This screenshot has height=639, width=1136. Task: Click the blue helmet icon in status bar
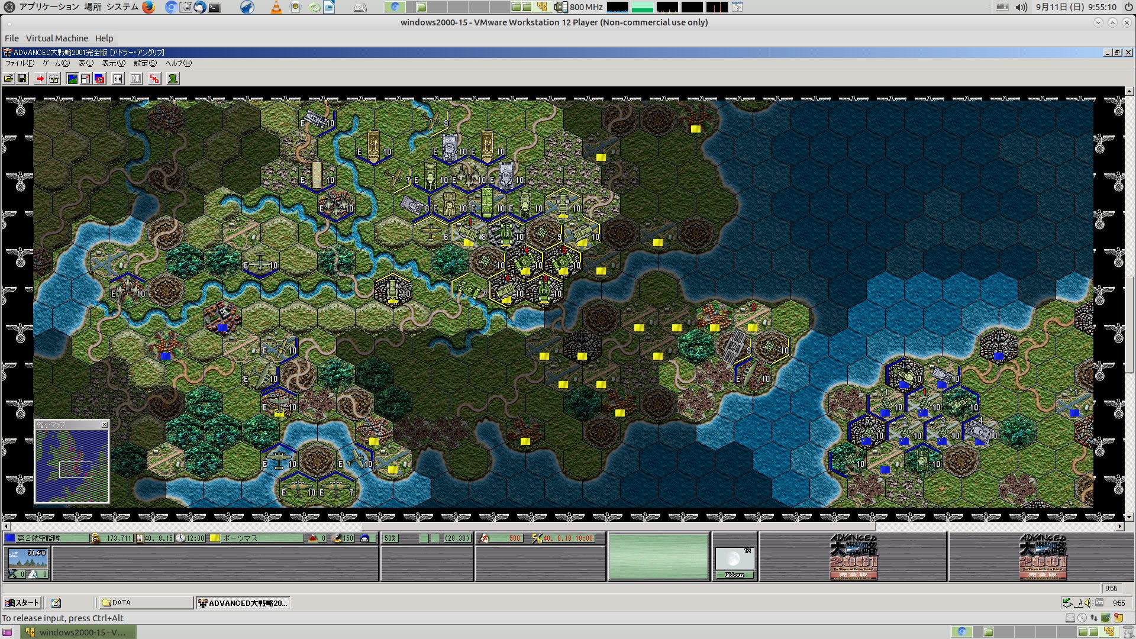pyautogui.click(x=365, y=538)
